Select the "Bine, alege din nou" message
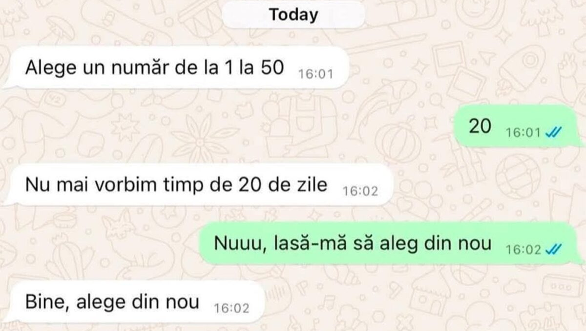The image size is (586, 331). [135, 302]
